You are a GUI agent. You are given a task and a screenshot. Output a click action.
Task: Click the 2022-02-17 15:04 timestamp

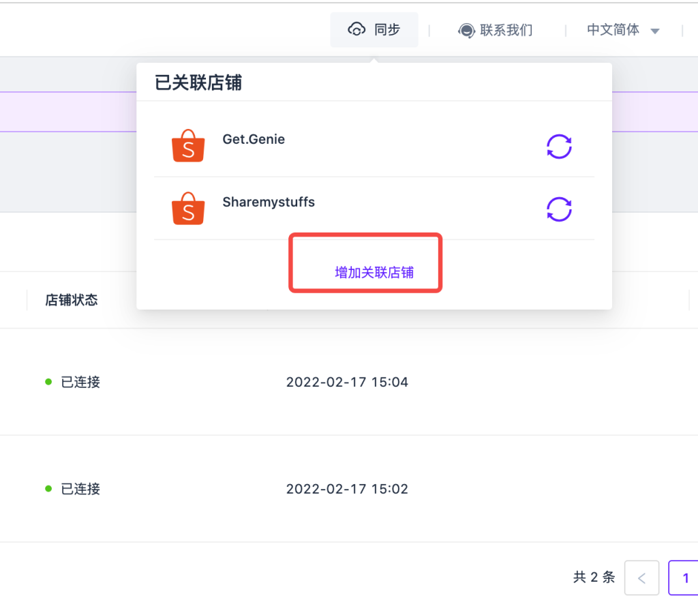pyautogui.click(x=347, y=382)
